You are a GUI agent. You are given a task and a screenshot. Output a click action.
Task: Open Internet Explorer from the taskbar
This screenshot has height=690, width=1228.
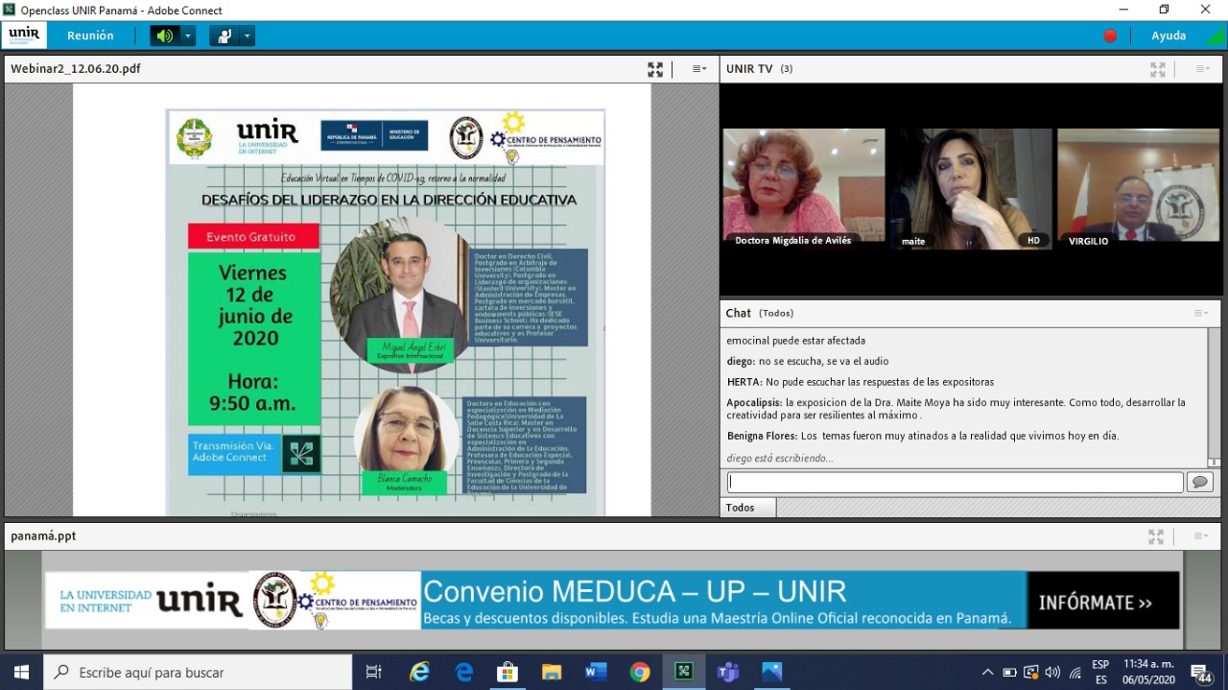(419, 673)
